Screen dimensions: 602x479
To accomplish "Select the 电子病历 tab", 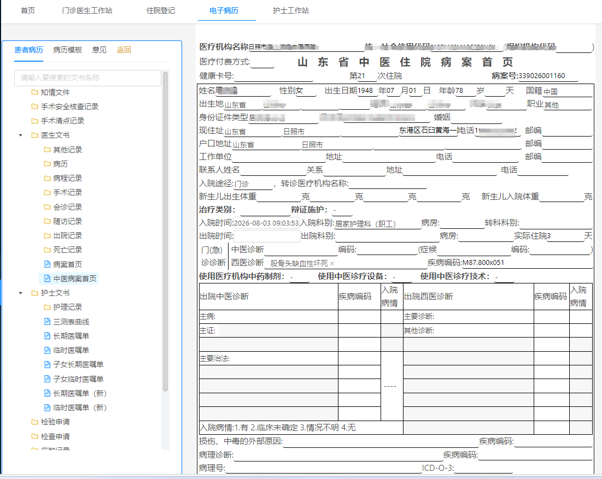I will pos(224,10).
